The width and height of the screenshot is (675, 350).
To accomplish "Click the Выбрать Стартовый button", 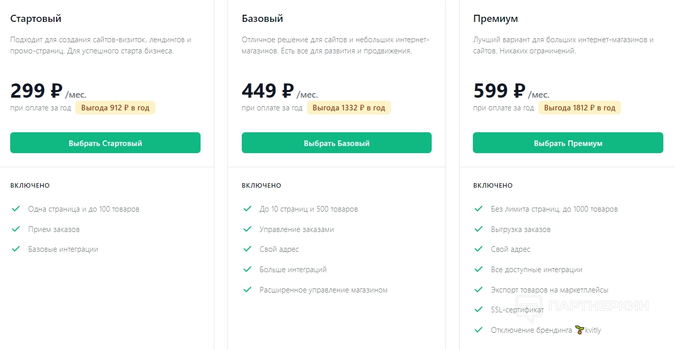I will [x=105, y=143].
